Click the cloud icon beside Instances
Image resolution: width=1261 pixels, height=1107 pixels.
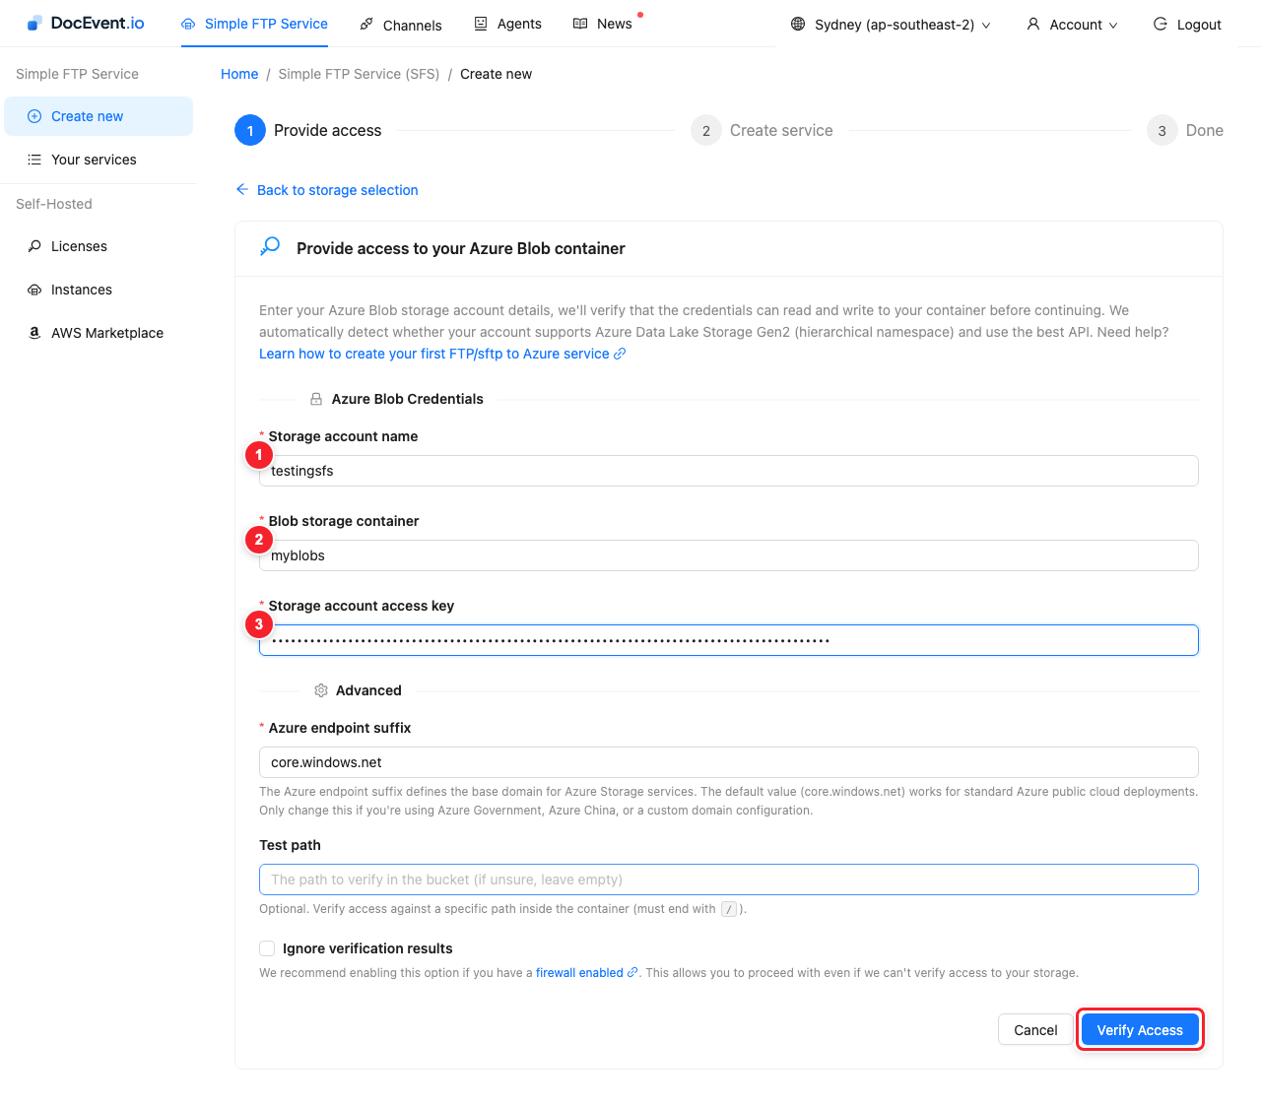pos(34,290)
